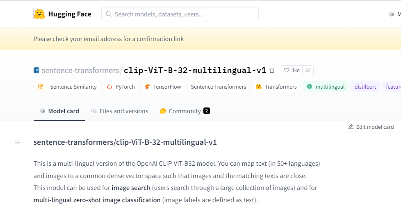
Task: Open the Model card tab
Action: pos(59,111)
